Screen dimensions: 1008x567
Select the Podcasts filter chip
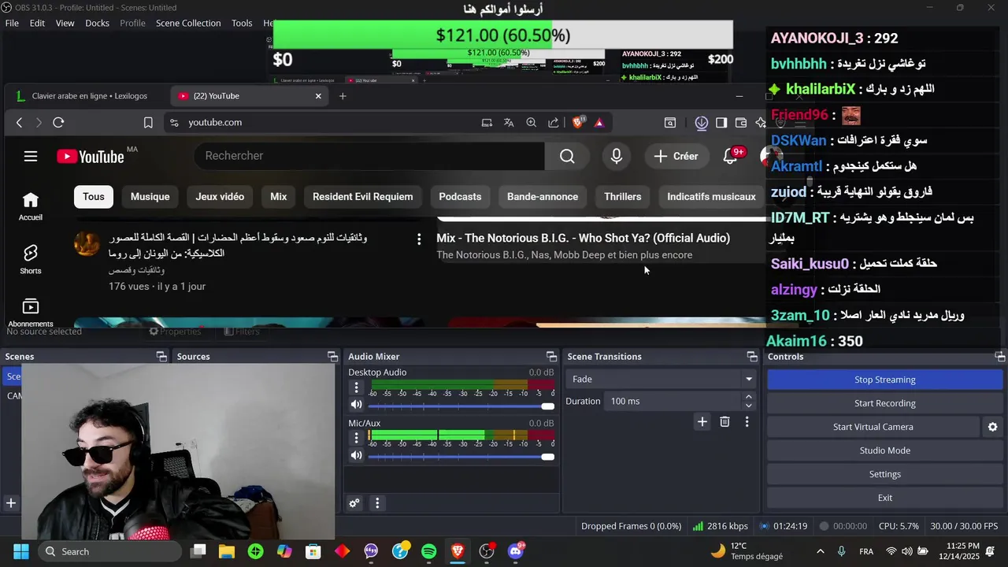click(x=460, y=197)
